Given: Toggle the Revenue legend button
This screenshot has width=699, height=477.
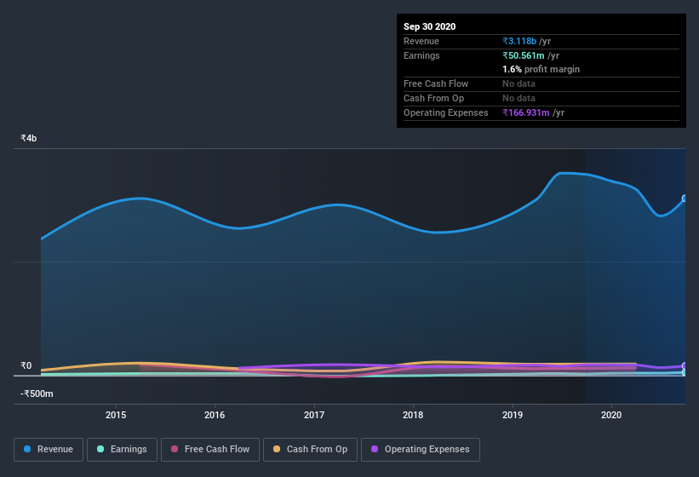Looking at the screenshot, I should coord(49,450).
